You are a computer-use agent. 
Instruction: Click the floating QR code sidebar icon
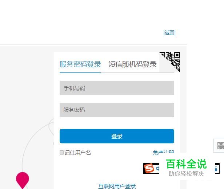click(220, 146)
